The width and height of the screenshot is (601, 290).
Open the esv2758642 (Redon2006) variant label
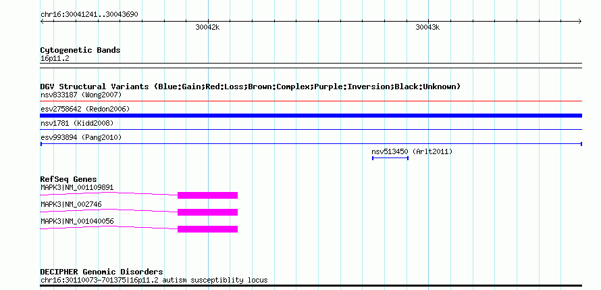tap(85, 109)
